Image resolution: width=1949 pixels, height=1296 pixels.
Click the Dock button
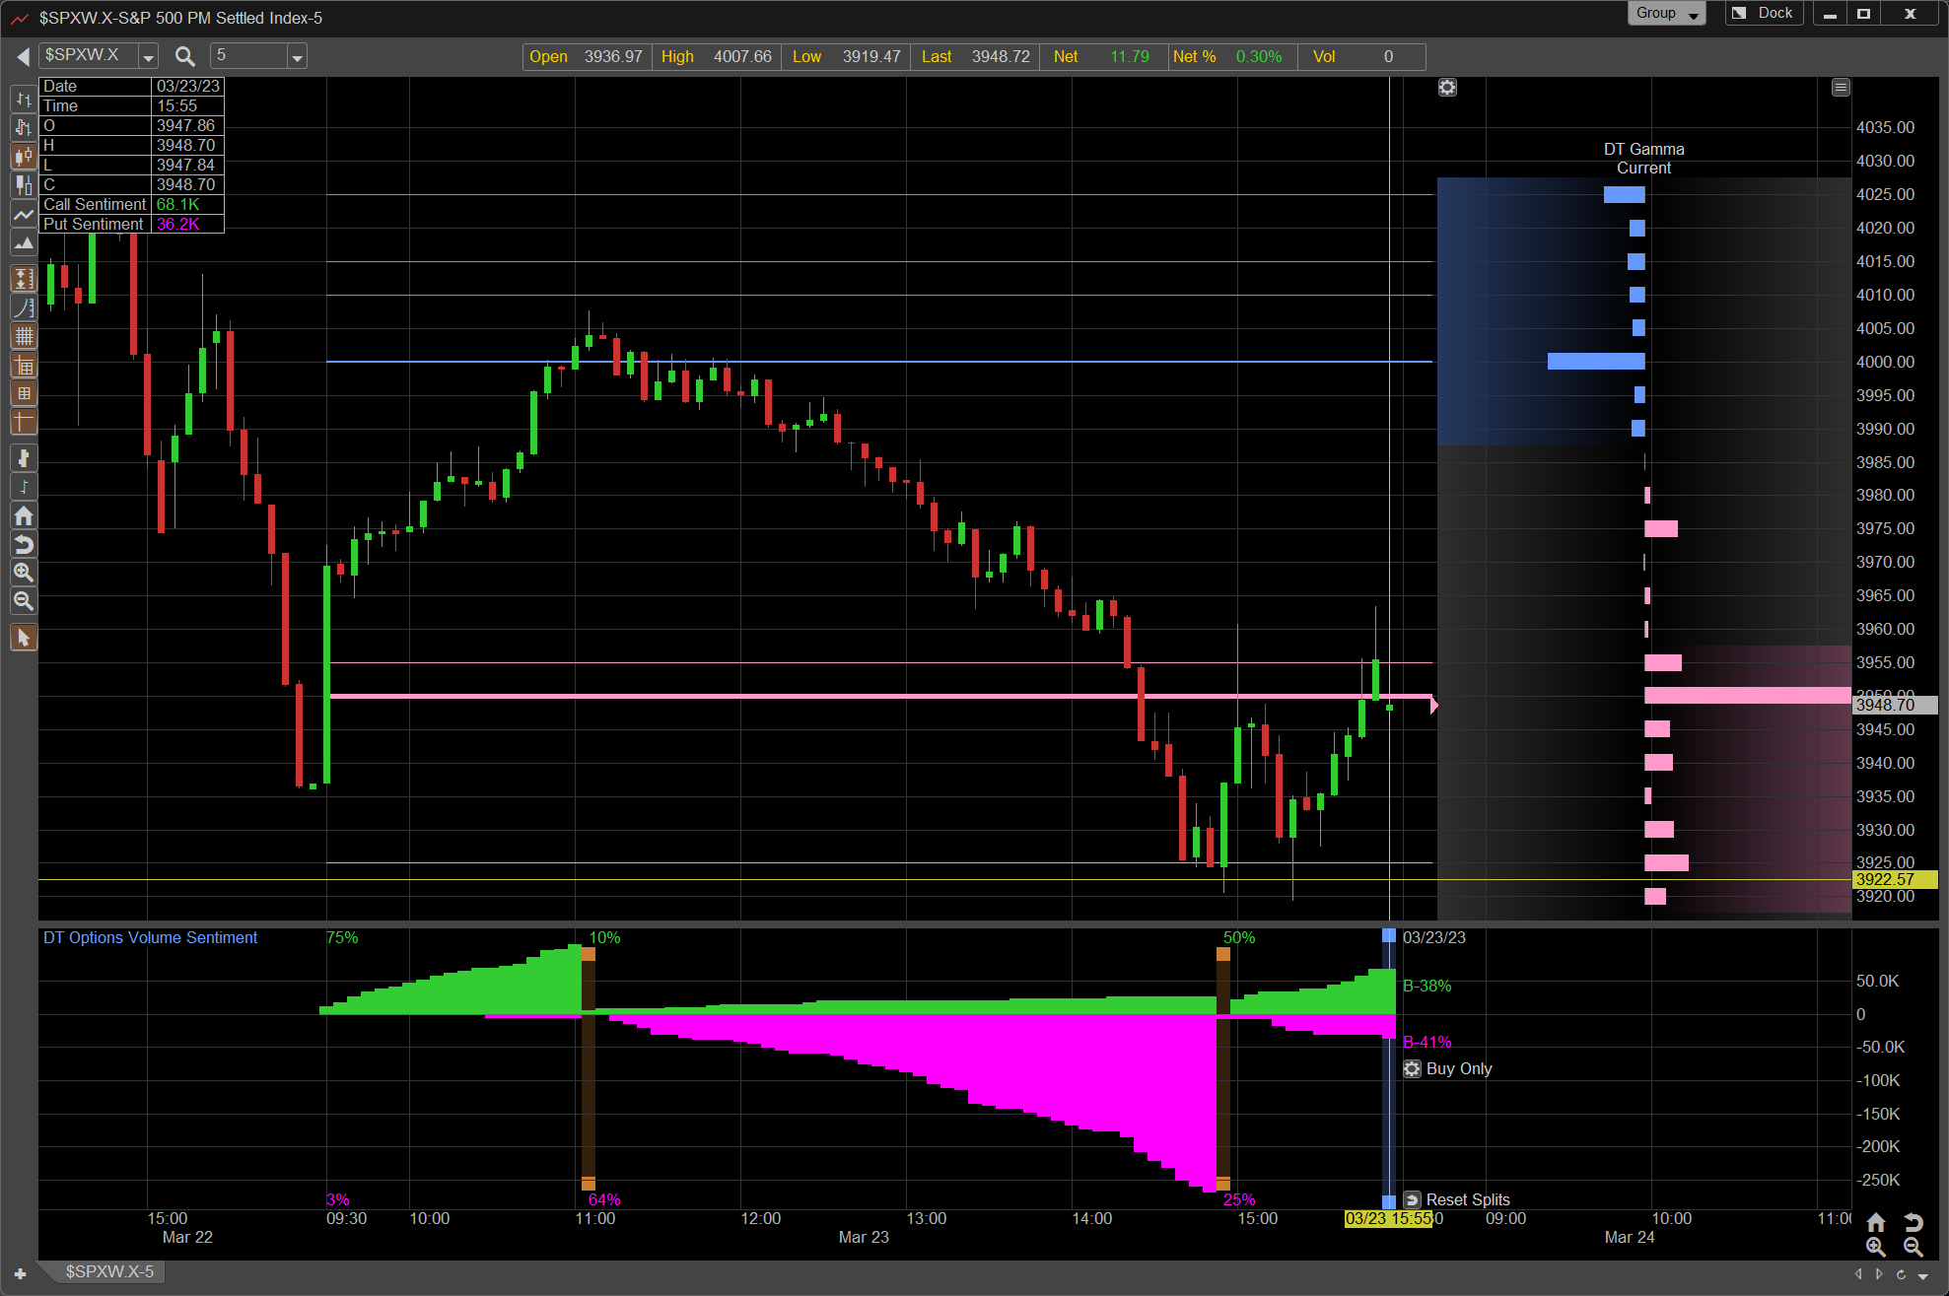point(1765,14)
